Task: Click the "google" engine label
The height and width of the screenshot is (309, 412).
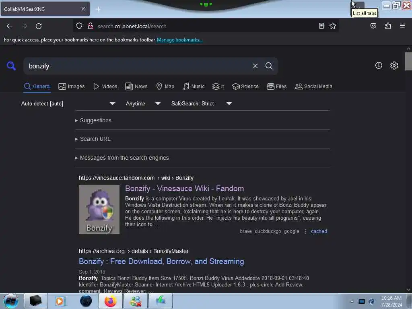Action: [x=291, y=231]
